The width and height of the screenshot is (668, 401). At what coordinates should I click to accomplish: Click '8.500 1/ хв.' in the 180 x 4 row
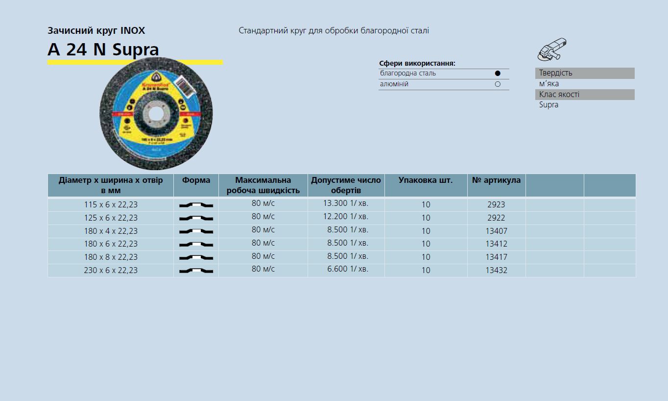[348, 230]
